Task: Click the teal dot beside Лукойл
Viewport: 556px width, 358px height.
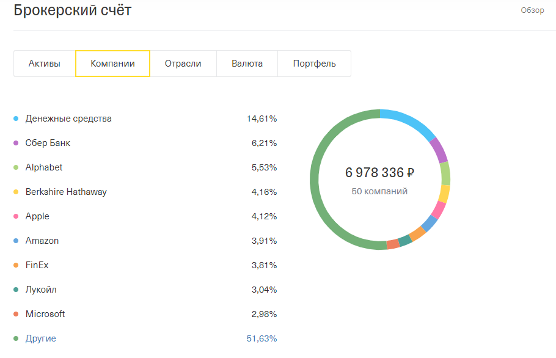Action: (16, 290)
